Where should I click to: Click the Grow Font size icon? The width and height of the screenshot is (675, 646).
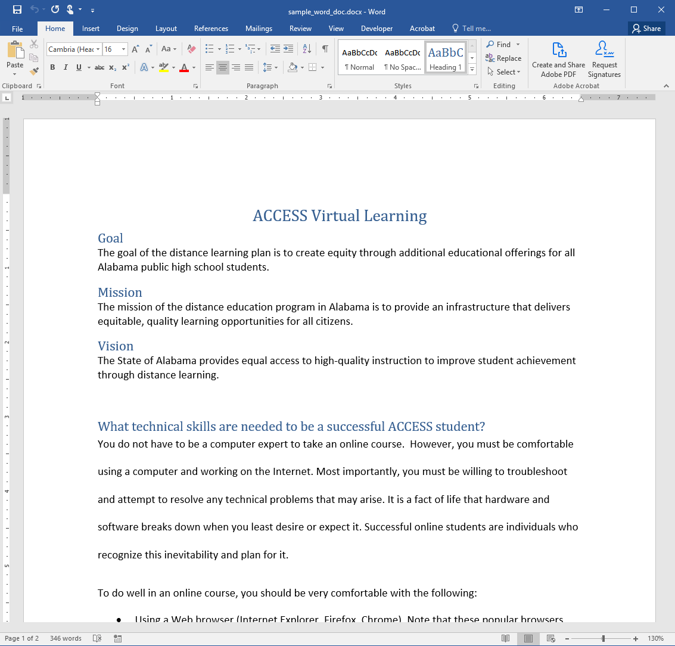pyautogui.click(x=135, y=49)
